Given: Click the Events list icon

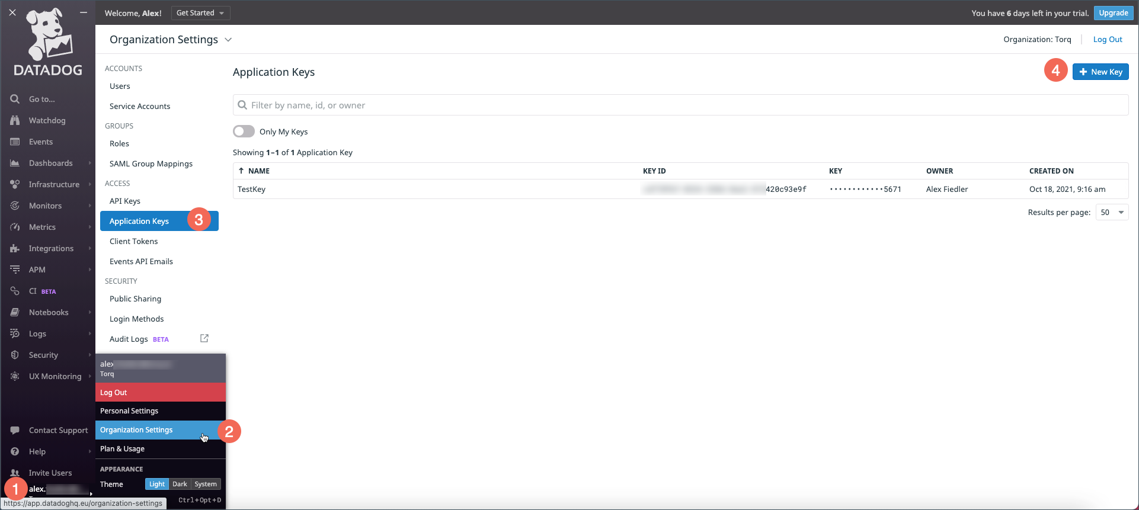Looking at the screenshot, I should [15, 142].
